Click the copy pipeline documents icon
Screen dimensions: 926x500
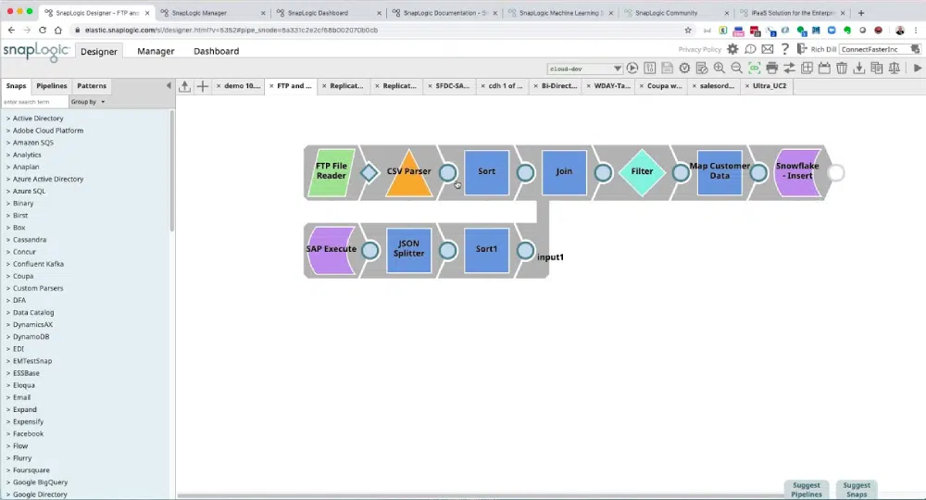(x=877, y=69)
